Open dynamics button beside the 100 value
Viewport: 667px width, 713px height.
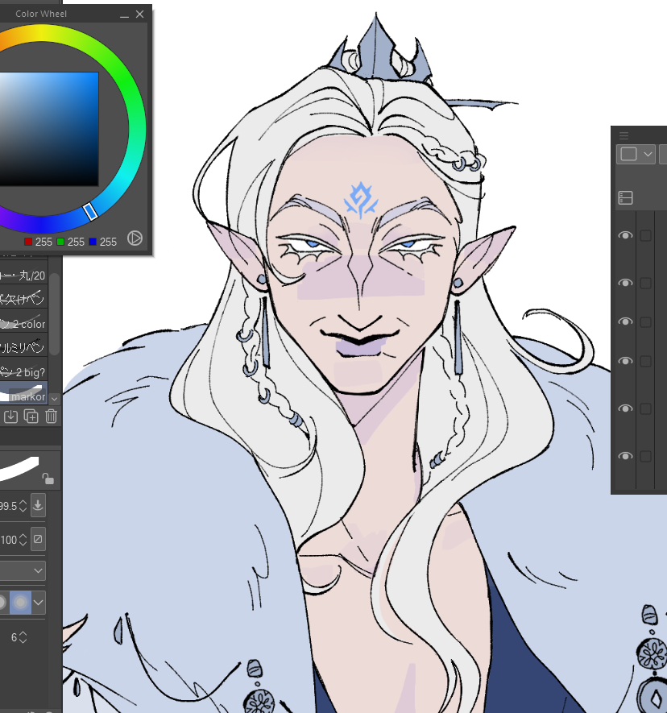(x=38, y=539)
